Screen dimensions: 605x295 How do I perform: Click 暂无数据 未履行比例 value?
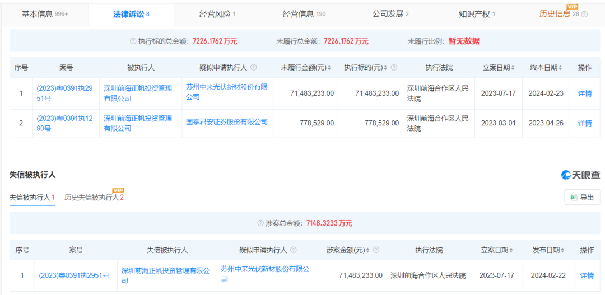pos(464,41)
